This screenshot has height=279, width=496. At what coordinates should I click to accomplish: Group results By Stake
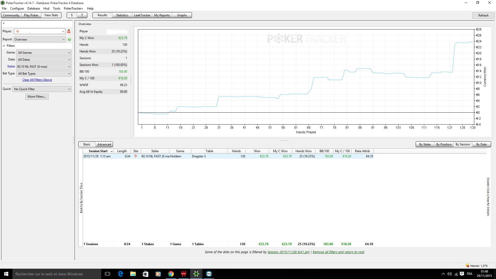(x=425, y=144)
